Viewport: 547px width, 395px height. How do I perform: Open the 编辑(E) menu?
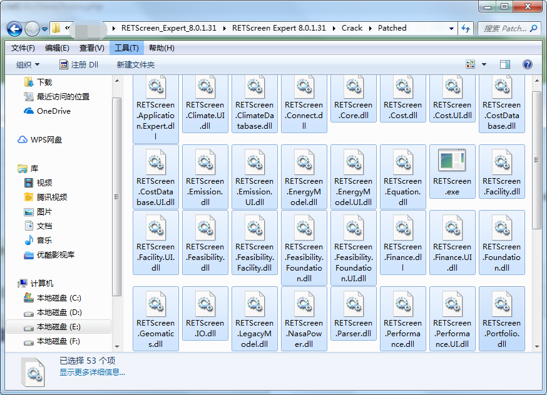coord(57,48)
